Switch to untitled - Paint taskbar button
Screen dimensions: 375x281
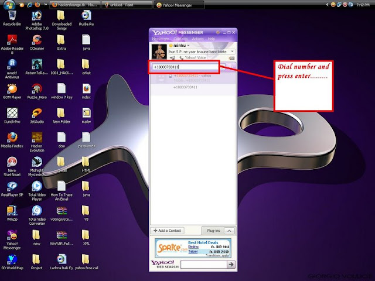(x=127, y=5)
